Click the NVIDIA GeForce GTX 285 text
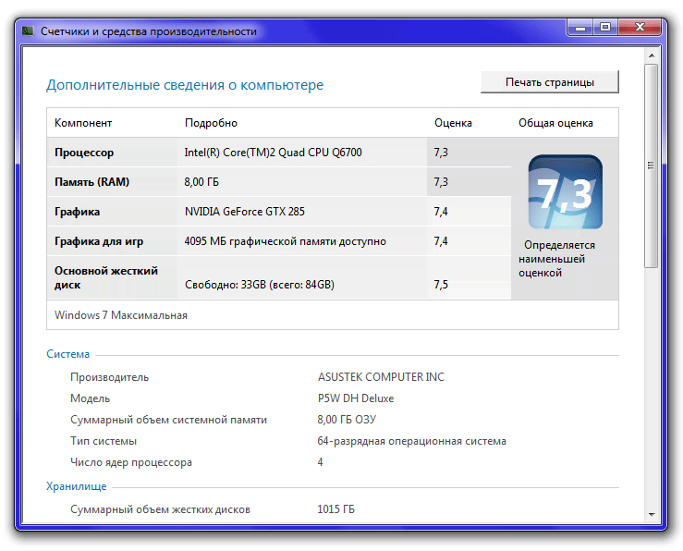Screen dimensions: 683x551 pos(244,212)
